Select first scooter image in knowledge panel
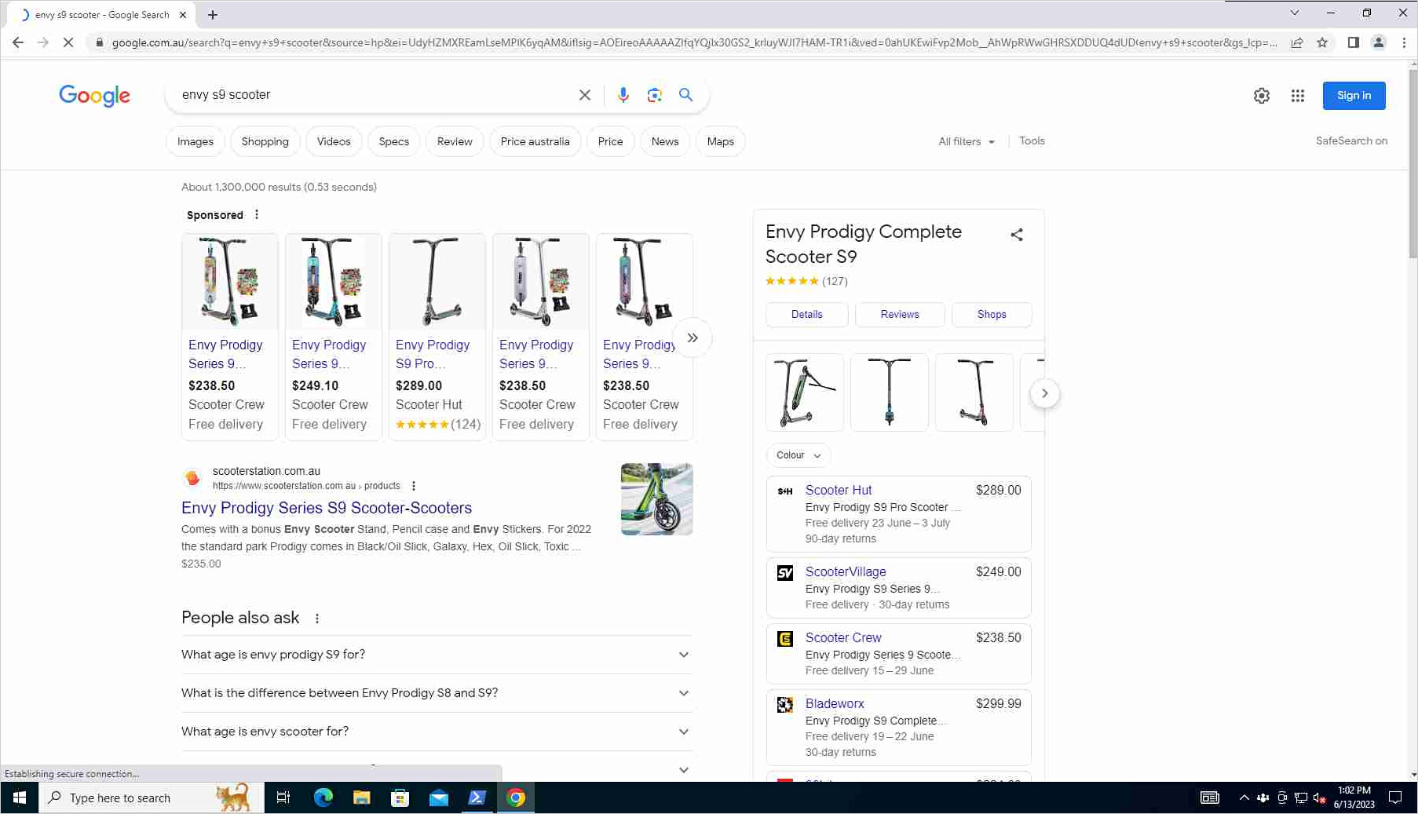 (x=805, y=392)
